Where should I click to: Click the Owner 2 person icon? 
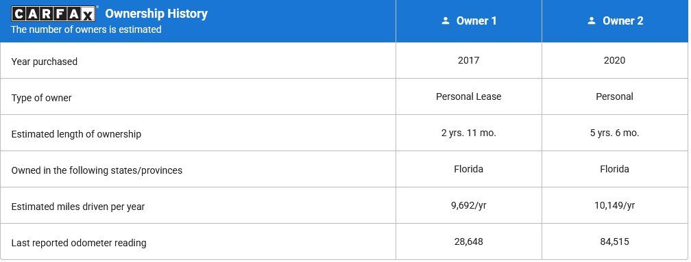pyautogui.click(x=592, y=21)
